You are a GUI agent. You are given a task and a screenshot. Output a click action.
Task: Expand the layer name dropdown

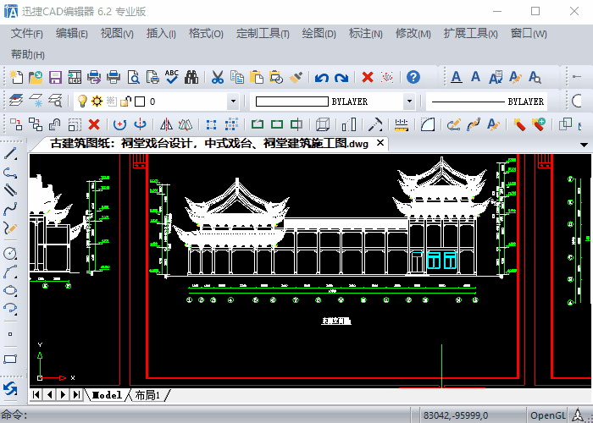(x=236, y=102)
